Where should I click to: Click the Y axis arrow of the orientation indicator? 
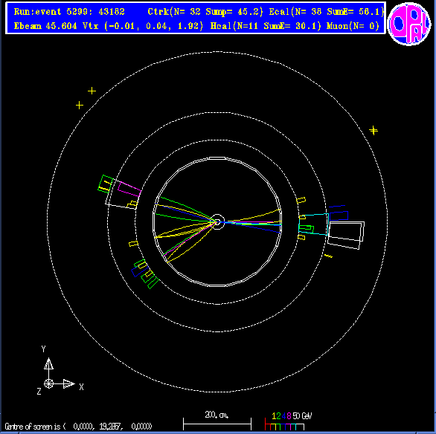48,363
